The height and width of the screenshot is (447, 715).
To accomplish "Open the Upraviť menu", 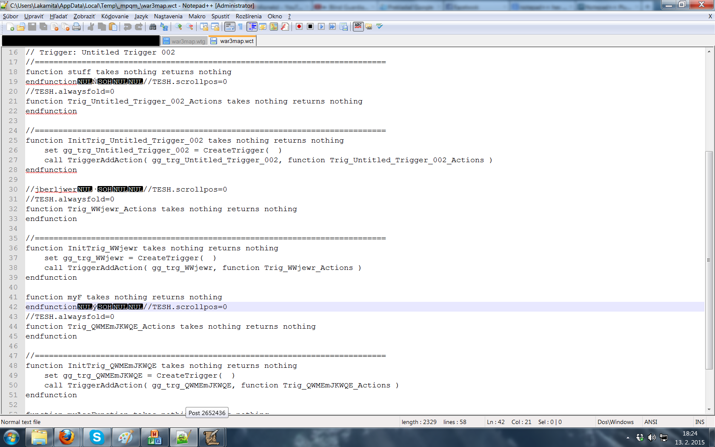I will tap(34, 16).
